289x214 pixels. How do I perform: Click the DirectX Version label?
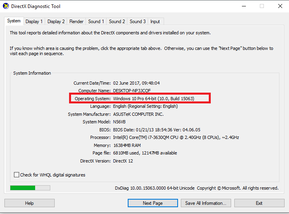tap(95, 161)
